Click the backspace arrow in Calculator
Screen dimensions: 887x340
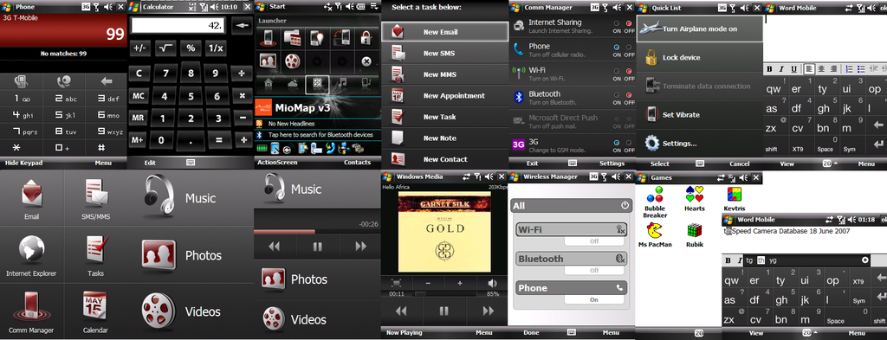[x=243, y=25]
